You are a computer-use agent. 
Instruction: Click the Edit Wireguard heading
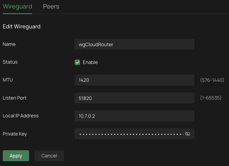pos(22,26)
